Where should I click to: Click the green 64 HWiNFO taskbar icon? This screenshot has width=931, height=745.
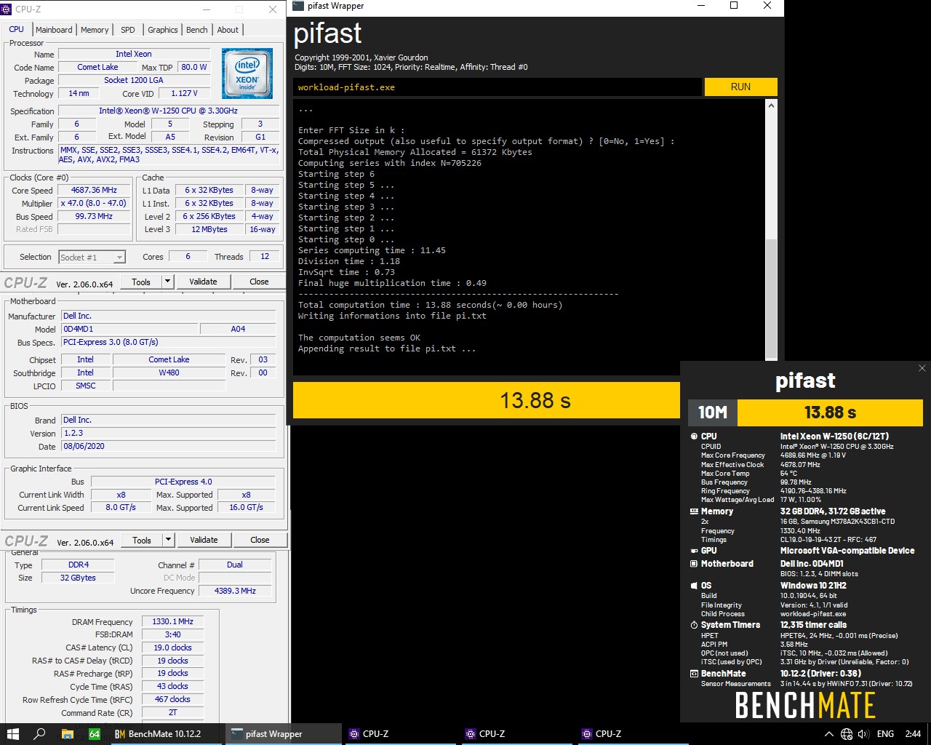tap(95, 733)
